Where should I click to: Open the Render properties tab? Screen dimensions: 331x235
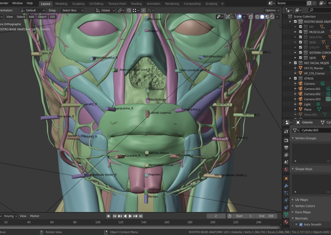[x=286, y=140]
